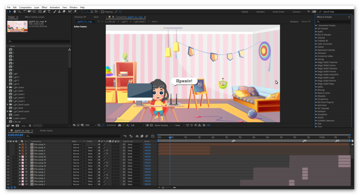Click the Delete trash icon in Project panel
The height and width of the screenshot is (195, 360).
click(x=30, y=126)
